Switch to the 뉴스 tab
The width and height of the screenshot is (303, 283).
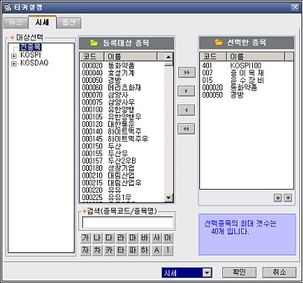click(16, 23)
